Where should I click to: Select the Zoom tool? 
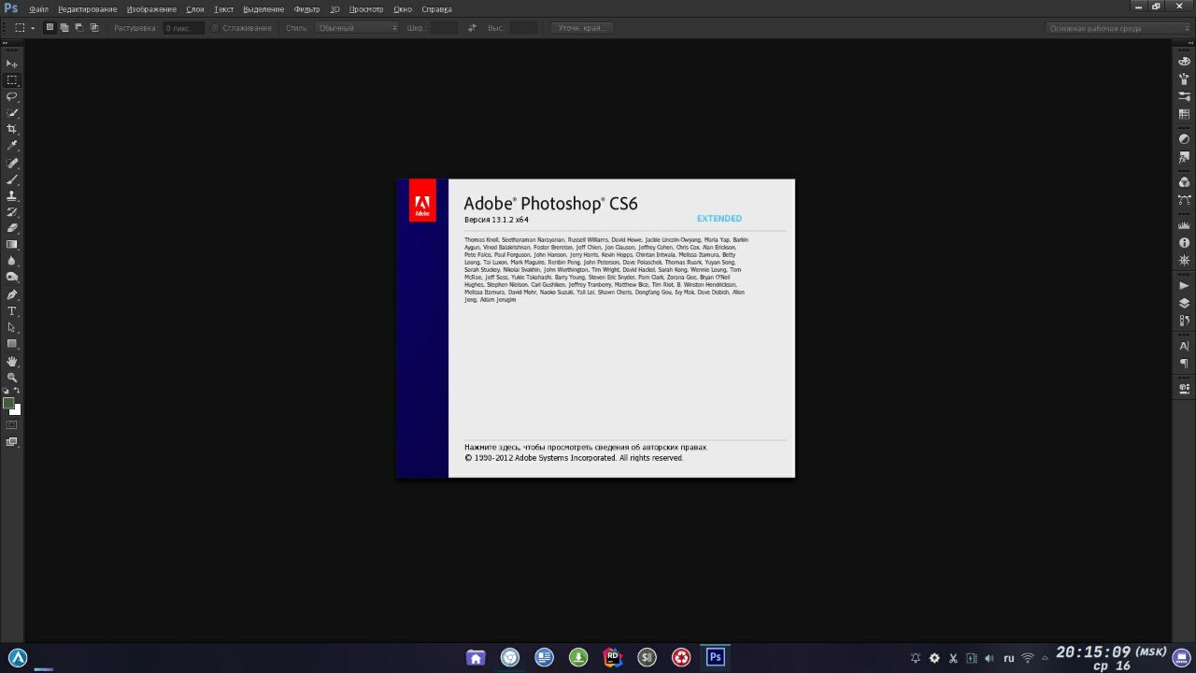coord(12,378)
